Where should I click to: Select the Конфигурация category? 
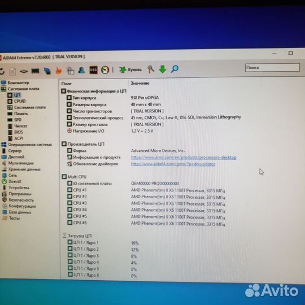(x=19, y=206)
